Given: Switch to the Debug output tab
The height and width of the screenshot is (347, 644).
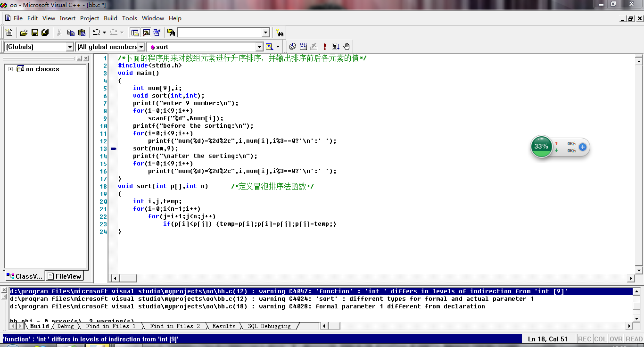Looking at the screenshot, I should point(66,326).
